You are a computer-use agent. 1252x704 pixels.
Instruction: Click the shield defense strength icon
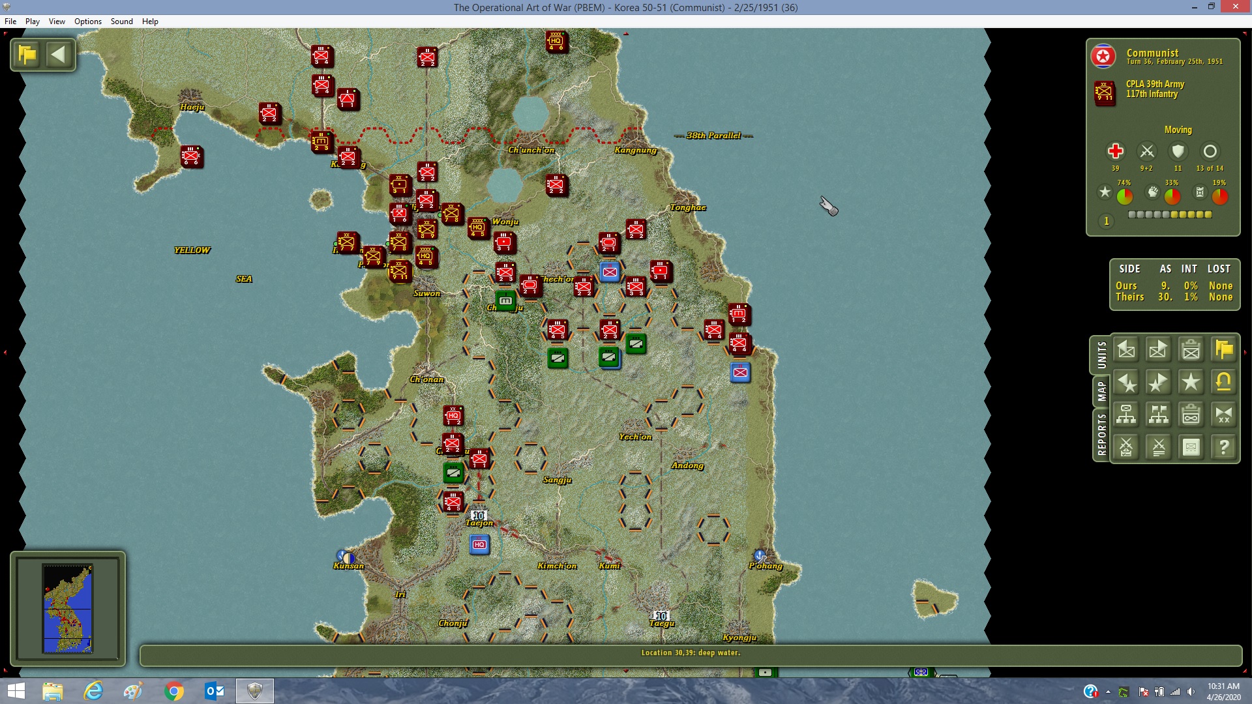point(1178,151)
